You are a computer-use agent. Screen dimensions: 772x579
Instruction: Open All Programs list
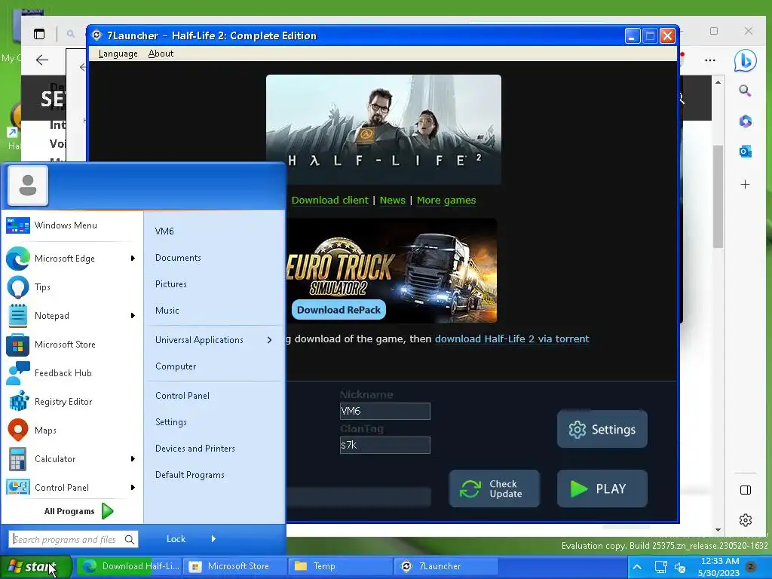[79, 511]
